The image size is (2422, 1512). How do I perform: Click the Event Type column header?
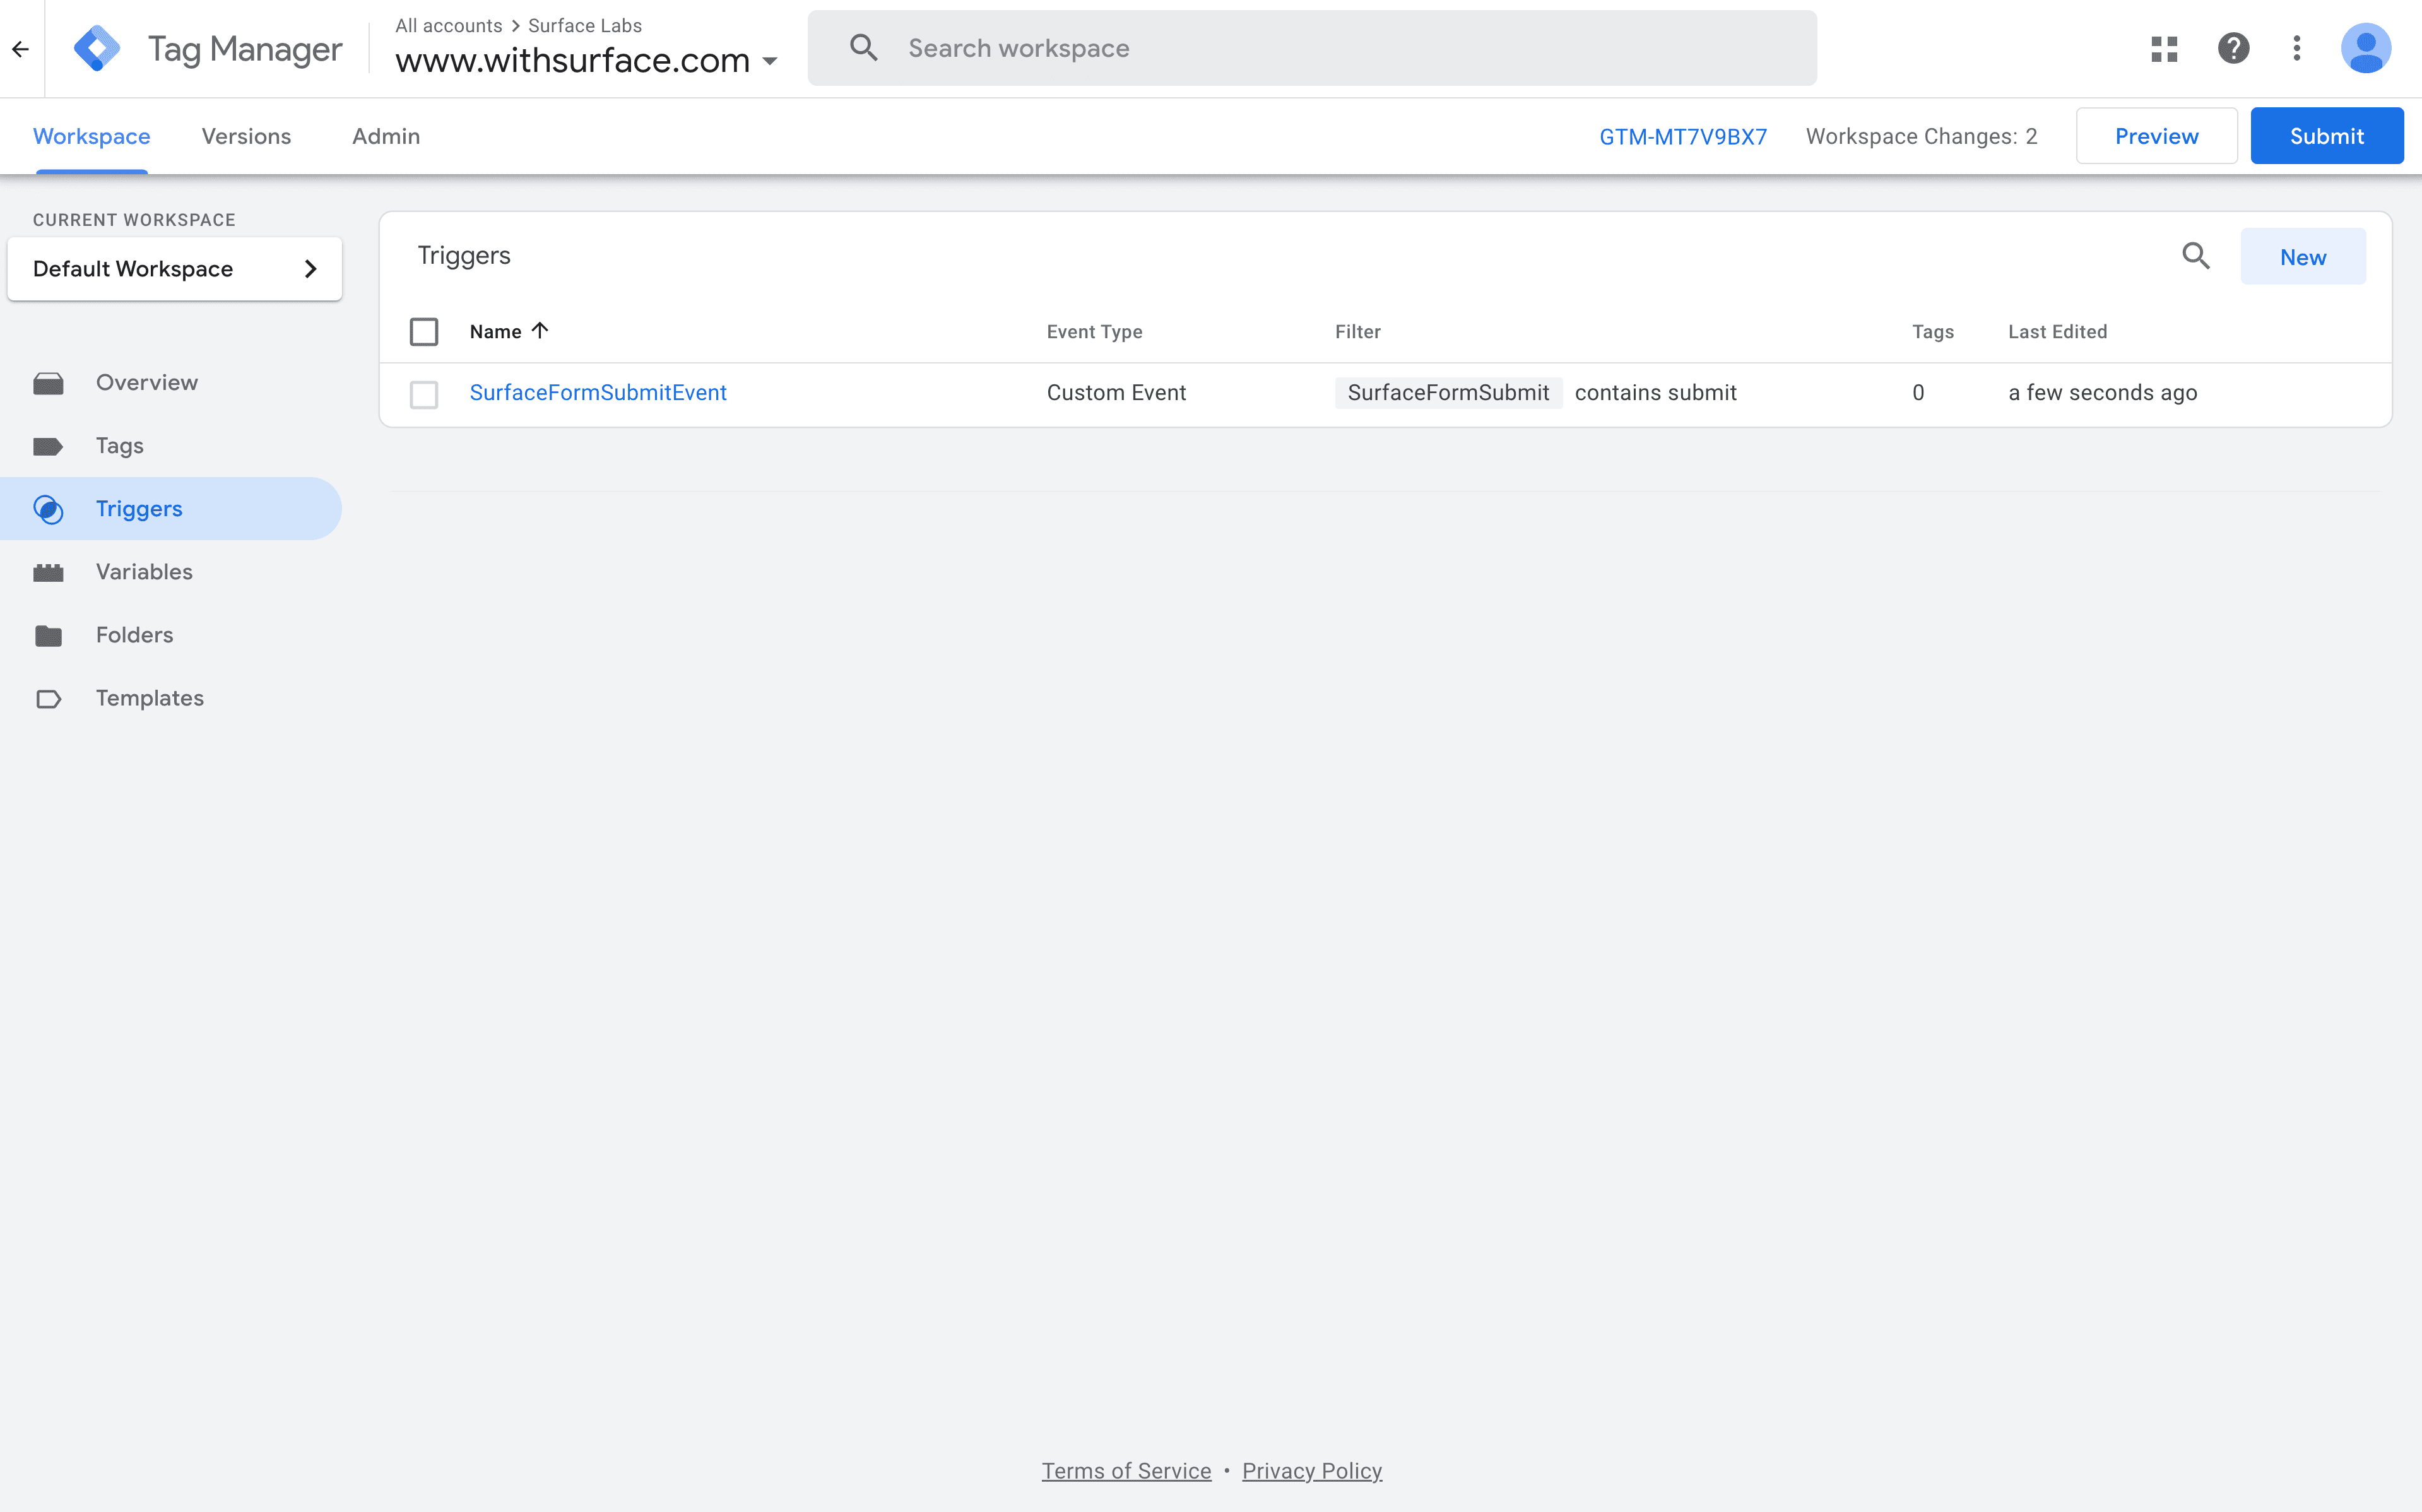[1094, 332]
